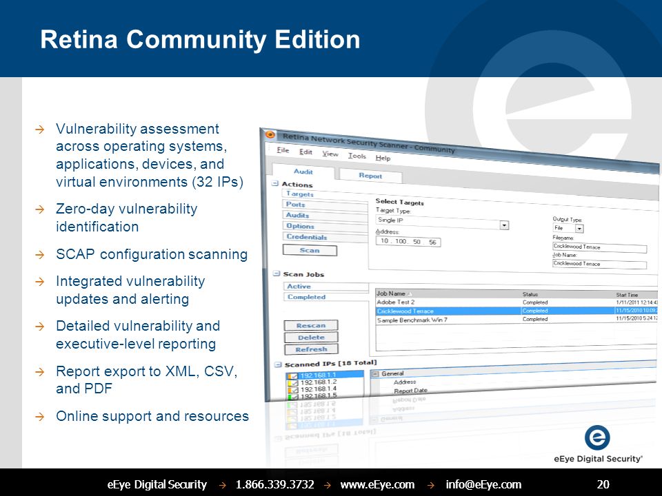Click the Delete button
662x496 pixels.
coord(311,337)
